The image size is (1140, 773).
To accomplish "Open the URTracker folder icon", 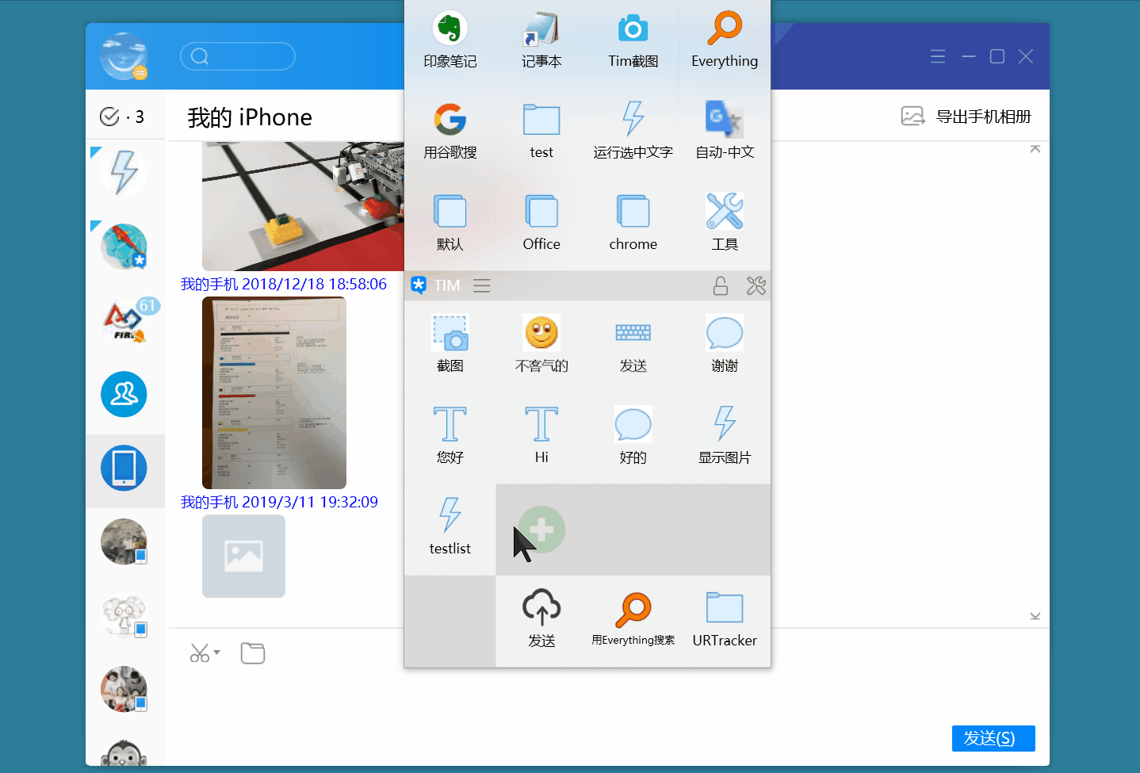I will pyautogui.click(x=725, y=608).
